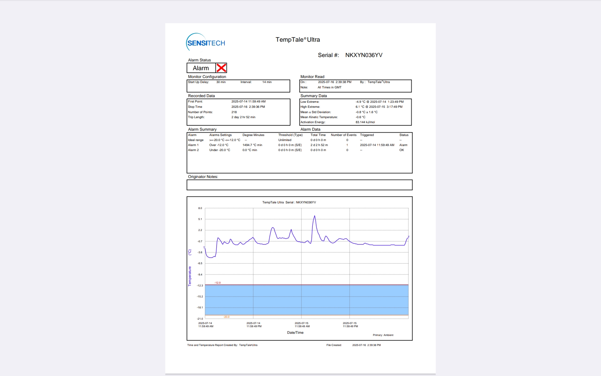Click the Originator Notes empty field

click(299, 185)
